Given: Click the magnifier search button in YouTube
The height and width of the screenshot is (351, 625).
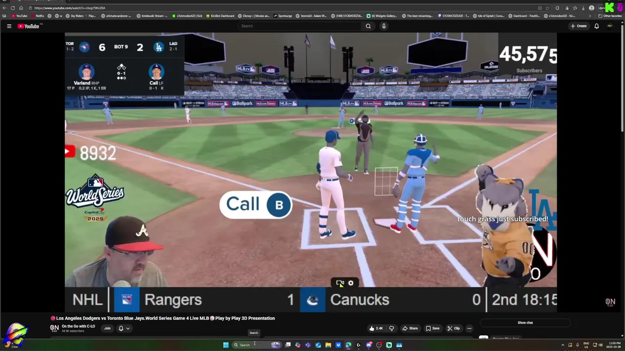Looking at the screenshot, I should pos(368,26).
